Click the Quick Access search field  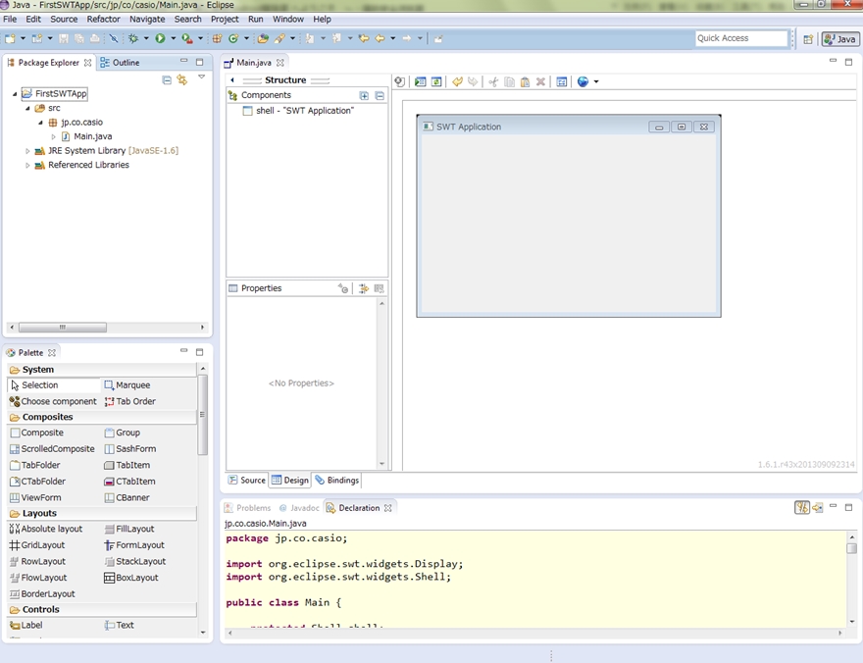(x=740, y=38)
